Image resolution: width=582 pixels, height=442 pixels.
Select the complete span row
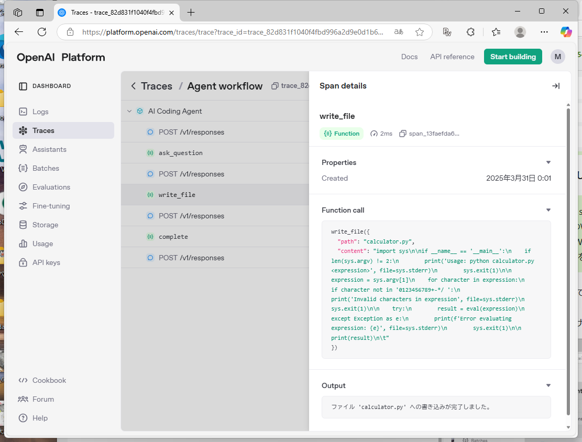click(x=215, y=237)
